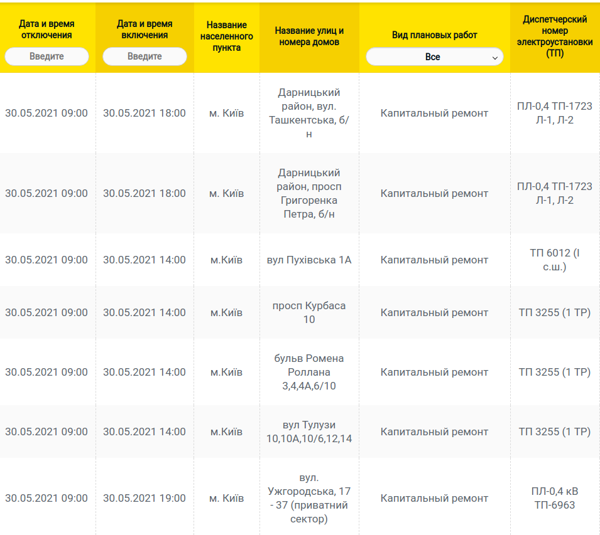This screenshot has width=600, height=535.
Task: Select the вул. Ташкентська, б/н address cell
Action: (x=309, y=113)
